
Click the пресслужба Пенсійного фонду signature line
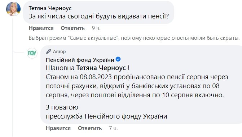(x=106, y=116)
